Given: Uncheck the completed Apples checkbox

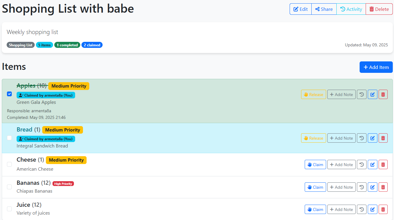Looking at the screenshot, I should [x=9, y=94].
